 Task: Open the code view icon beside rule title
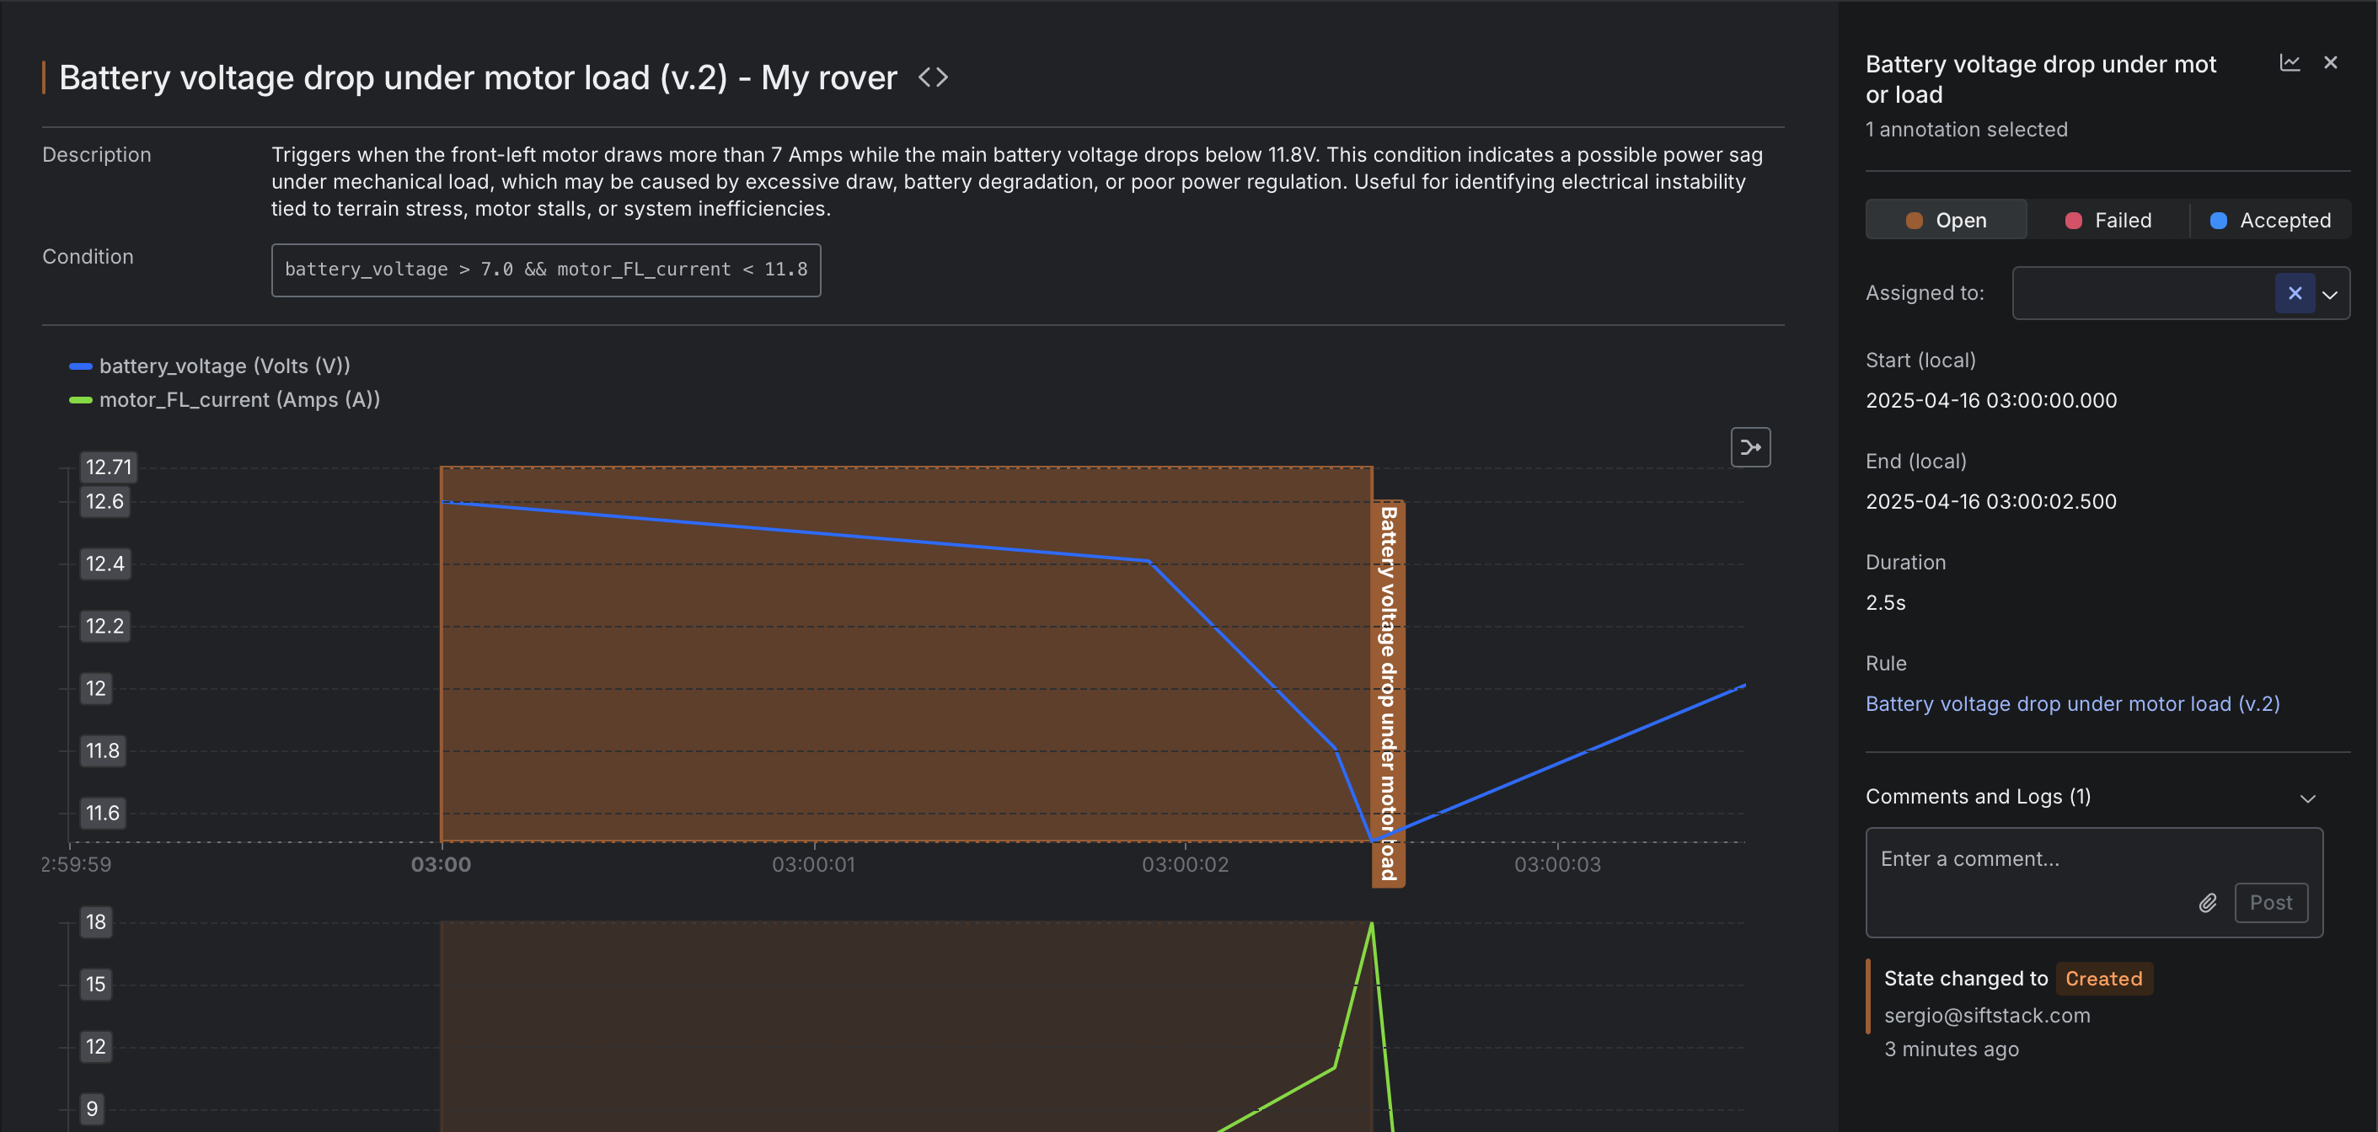932,77
